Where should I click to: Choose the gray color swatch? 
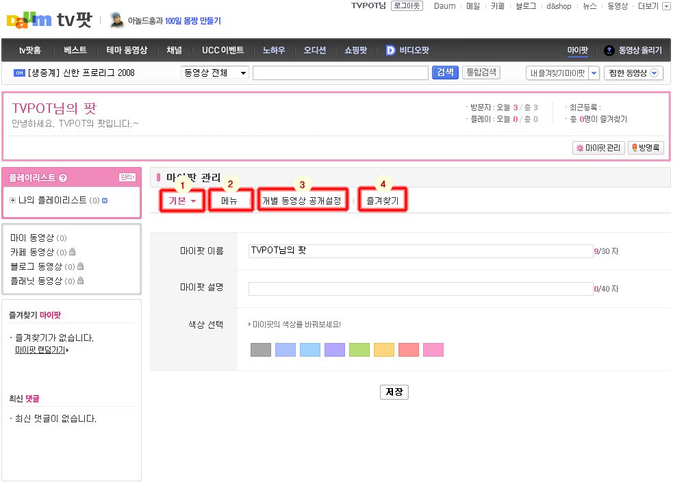[x=261, y=350]
